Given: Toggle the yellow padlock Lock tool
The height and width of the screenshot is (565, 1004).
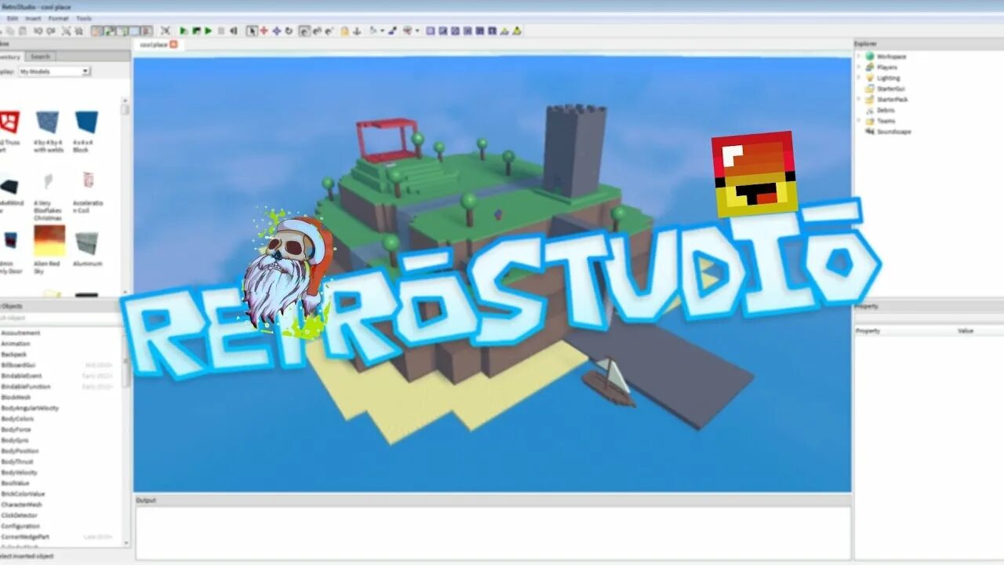Looking at the screenshot, I should [344, 31].
